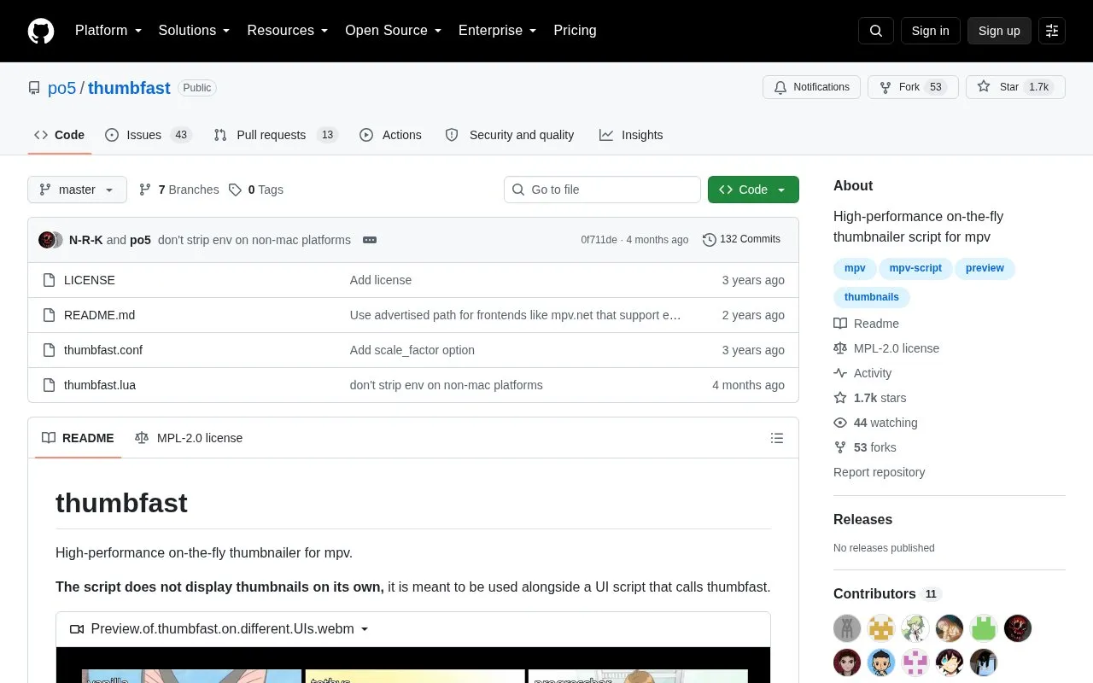Fork the thumbfast repository

coord(913,87)
